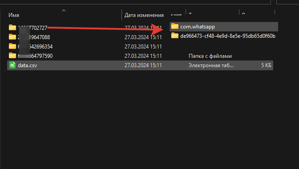Click date of 64797590 folder row

click(x=143, y=56)
